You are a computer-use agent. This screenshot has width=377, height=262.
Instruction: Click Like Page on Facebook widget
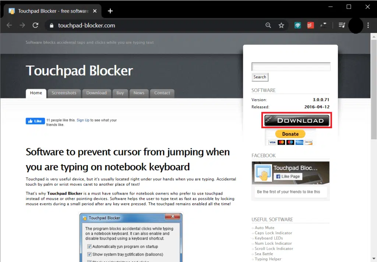point(288,177)
